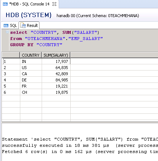Click the blank row-number header cell
The height and width of the screenshot is (161, 158).
(x=11, y=55)
